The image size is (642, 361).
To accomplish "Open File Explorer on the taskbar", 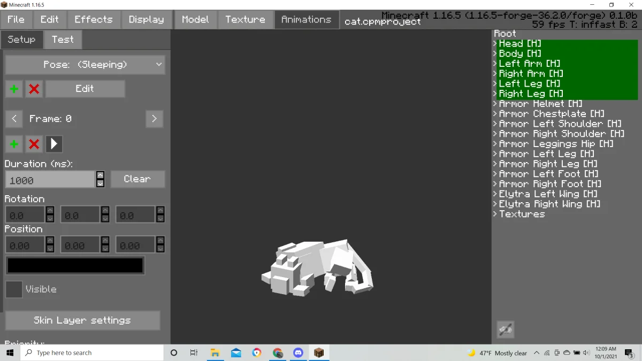I will pos(215,353).
